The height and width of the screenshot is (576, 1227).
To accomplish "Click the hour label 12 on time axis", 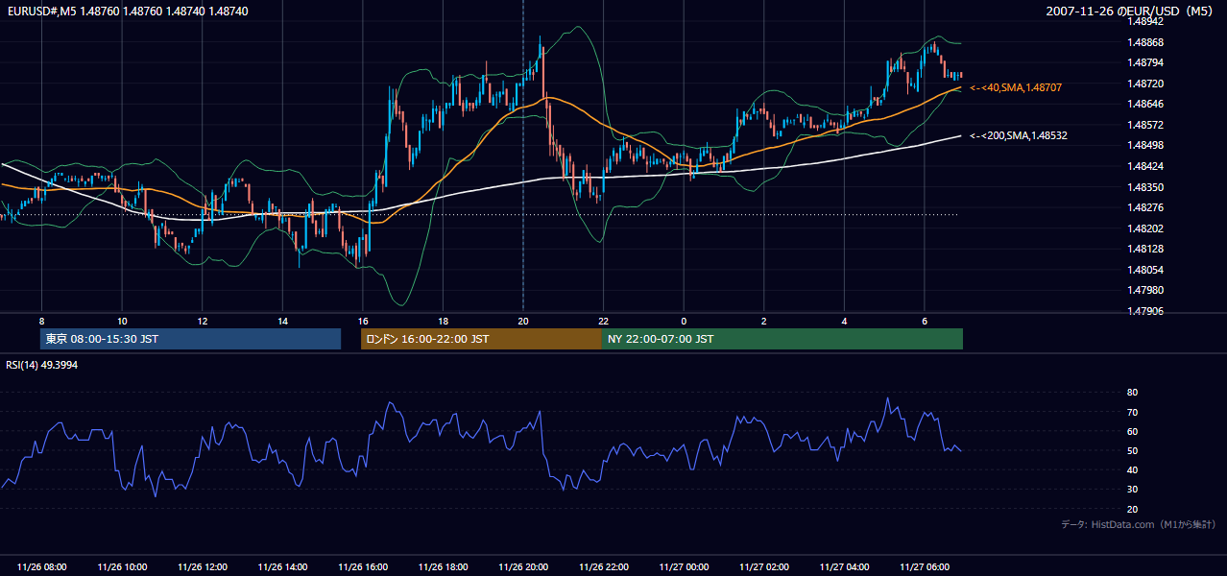I will tap(202, 321).
